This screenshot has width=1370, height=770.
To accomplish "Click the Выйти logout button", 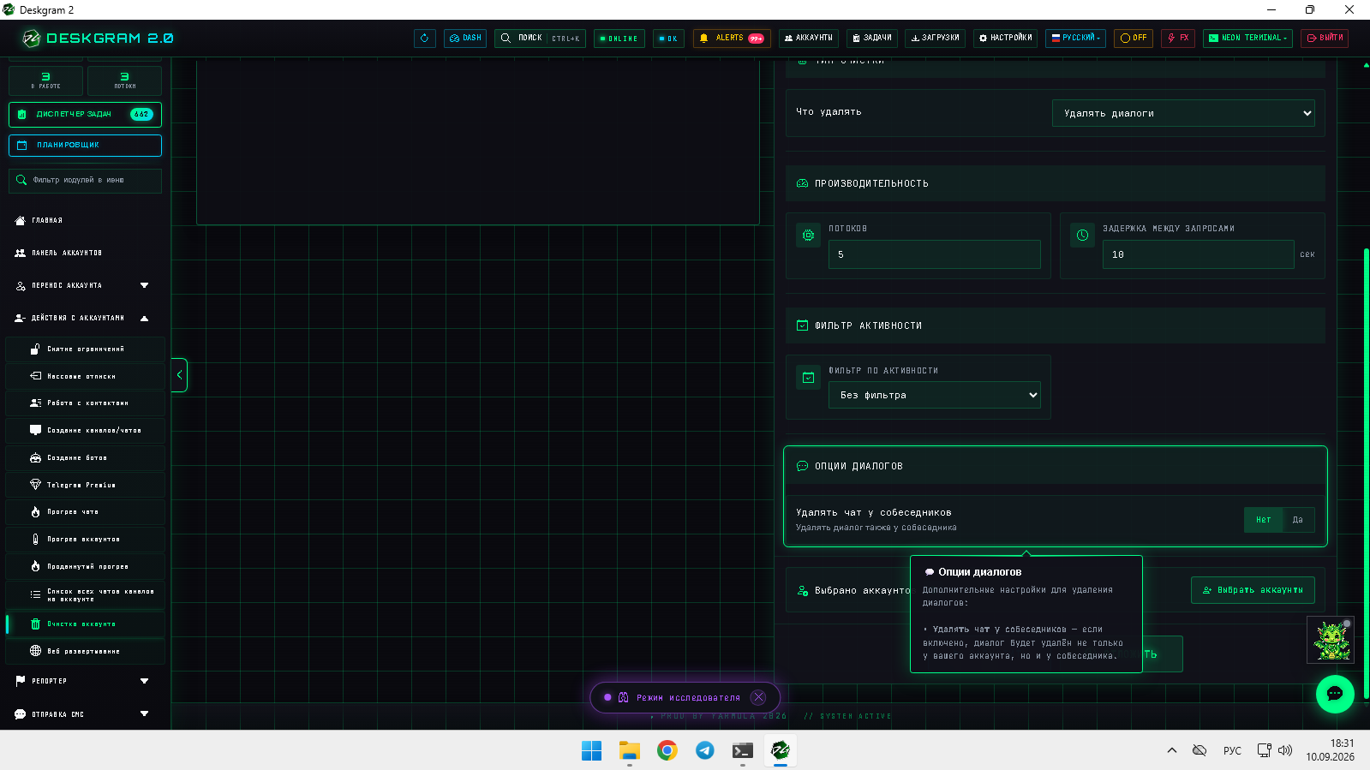I will [1325, 39].
